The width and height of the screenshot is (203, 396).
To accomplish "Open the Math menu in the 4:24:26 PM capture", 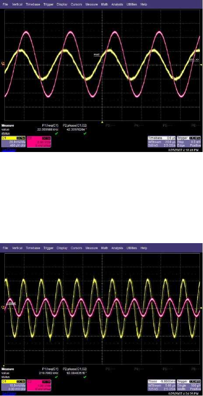I will [104, 248].
